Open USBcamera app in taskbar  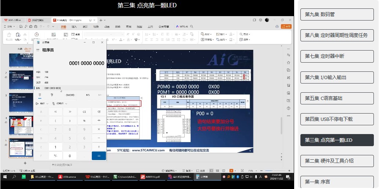pos(69,177)
